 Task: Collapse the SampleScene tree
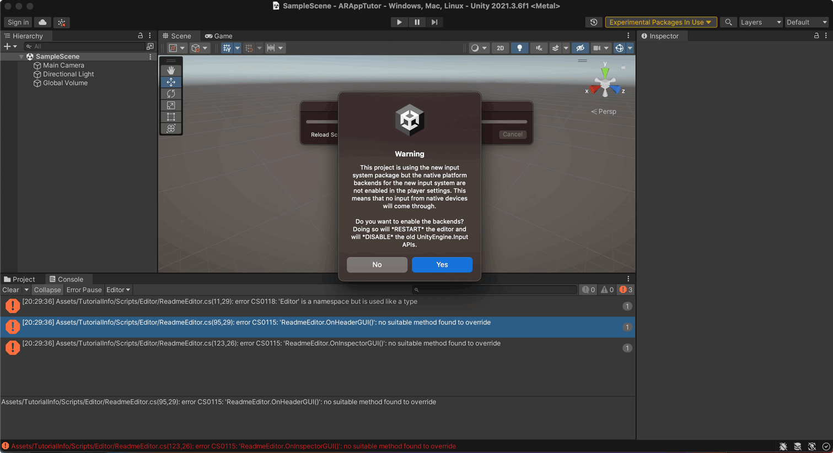(x=22, y=57)
